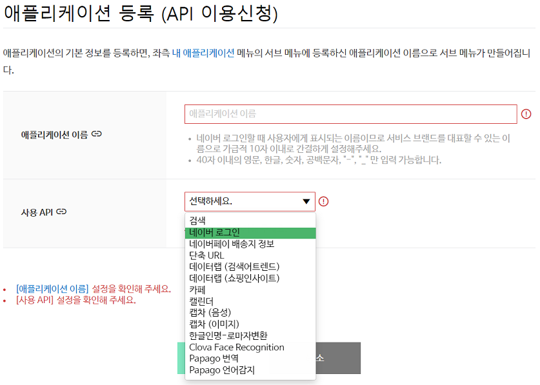Select Clova Face Recognition option
The width and height of the screenshot is (540, 385).
250,347
